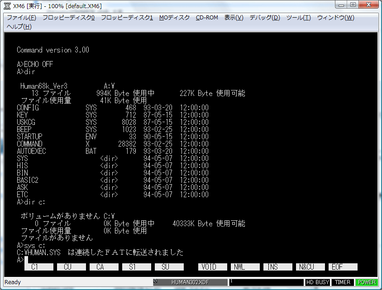Expand the 表示(V) view menu
382x290 pixels.
[x=234, y=18]
